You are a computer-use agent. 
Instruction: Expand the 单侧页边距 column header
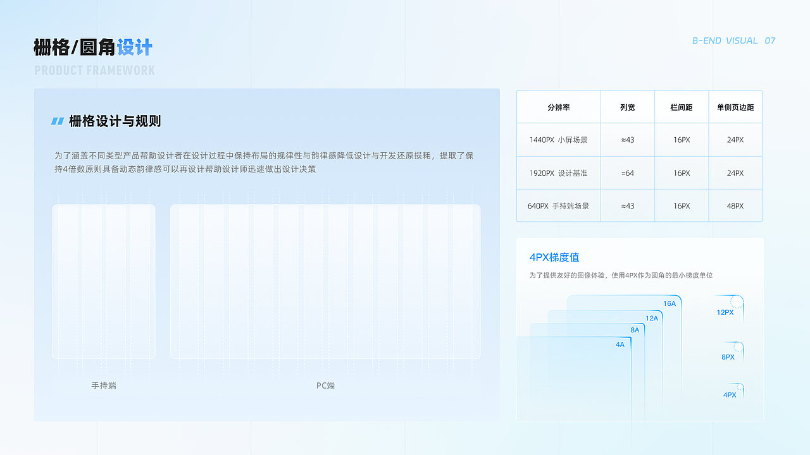(x=735, y=107)
